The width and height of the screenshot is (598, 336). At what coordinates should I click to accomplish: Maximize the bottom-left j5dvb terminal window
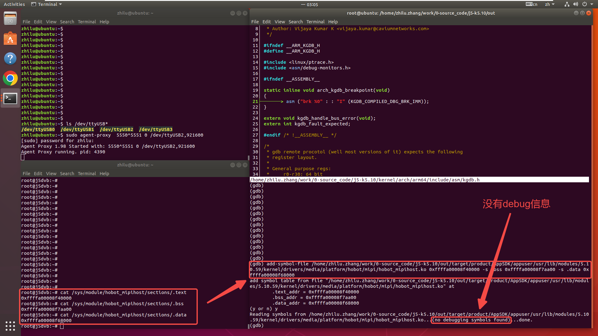click(239, 165)
